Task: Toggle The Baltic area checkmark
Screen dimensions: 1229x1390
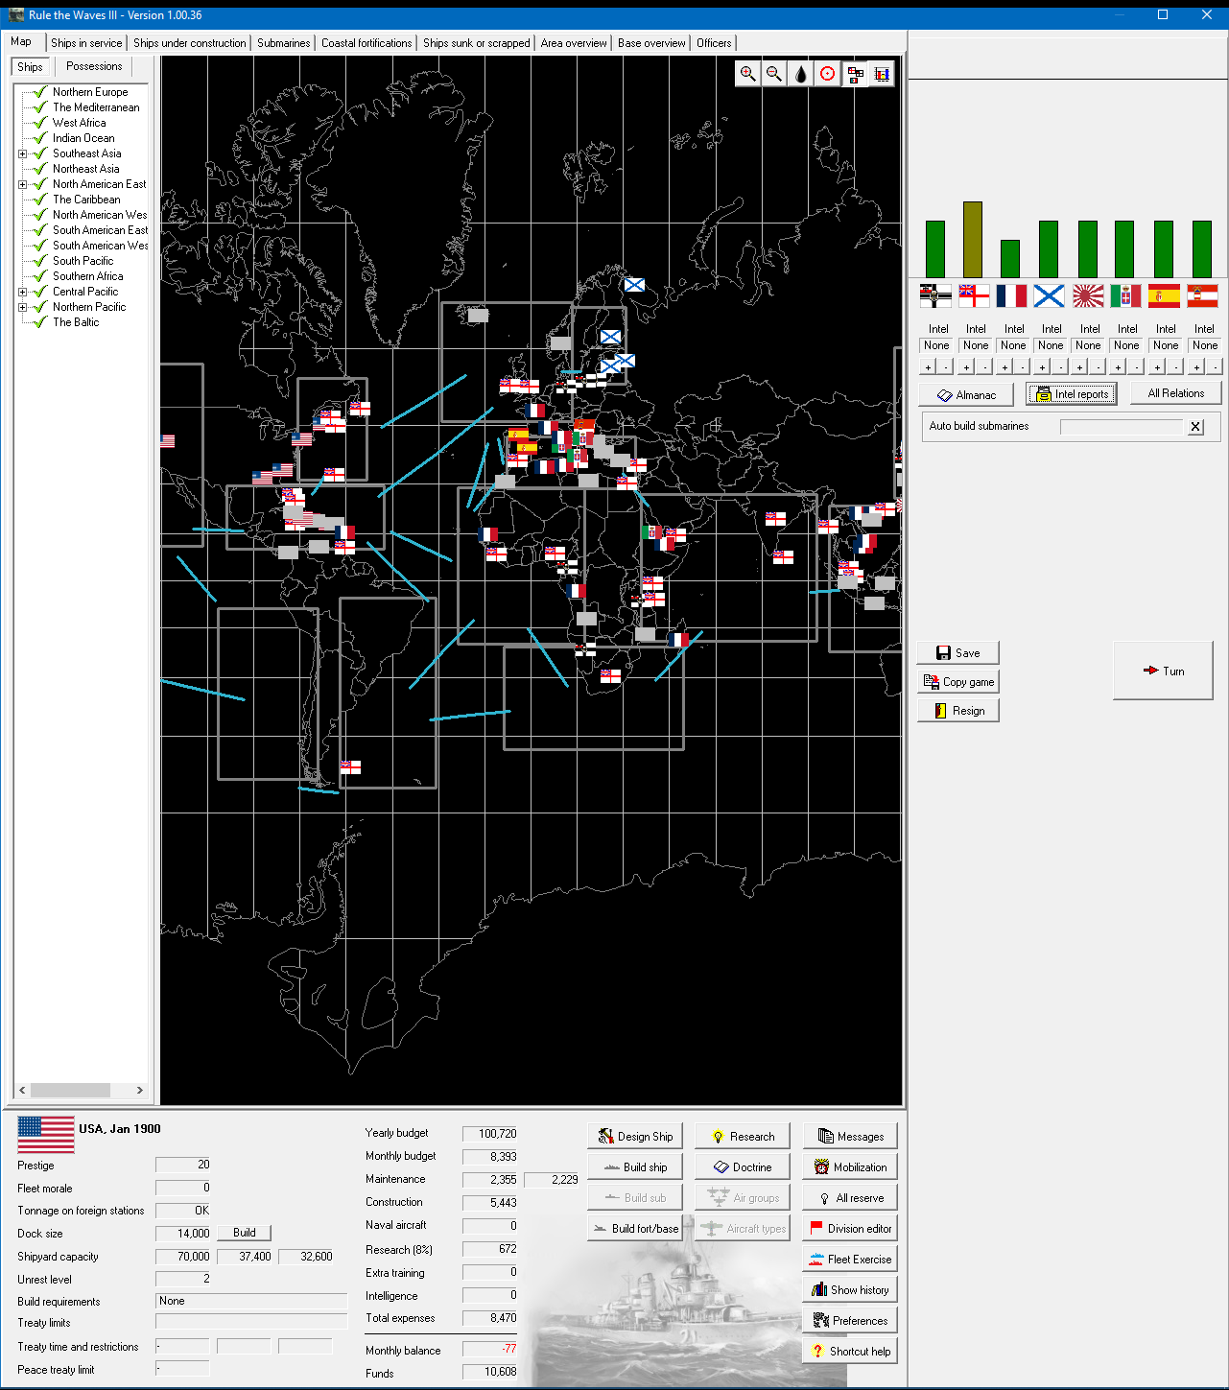Action: click(x=39, y=322)
